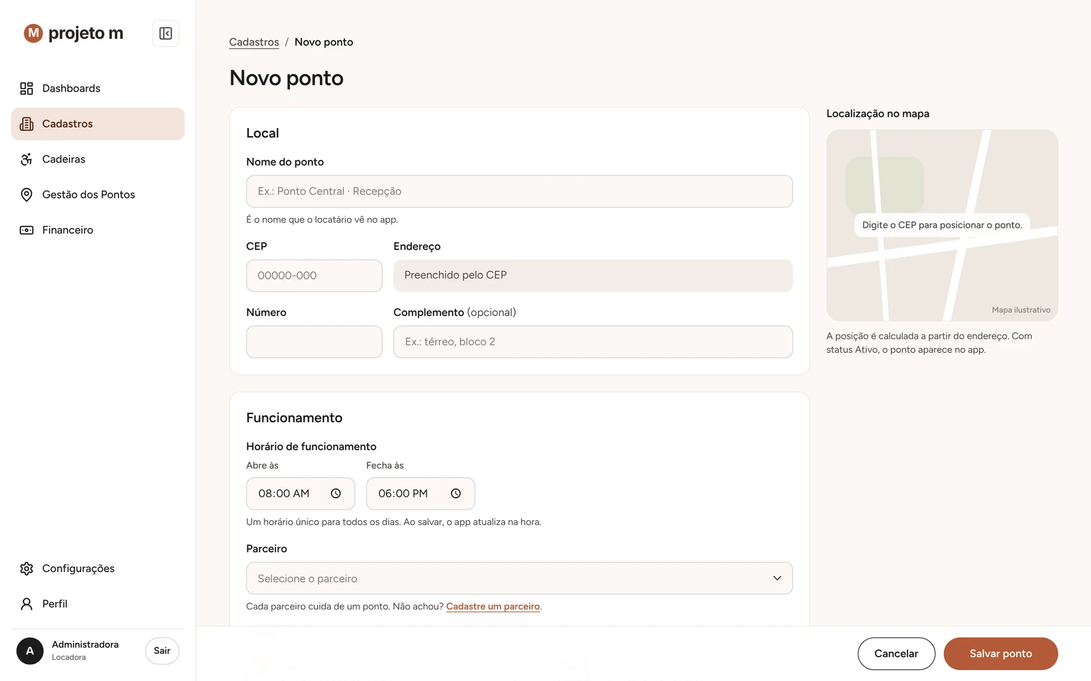The image size is (1091, 681).
Task: Click the Financeiro money icon
Action: pyautogui.click(x=27, y=230)
